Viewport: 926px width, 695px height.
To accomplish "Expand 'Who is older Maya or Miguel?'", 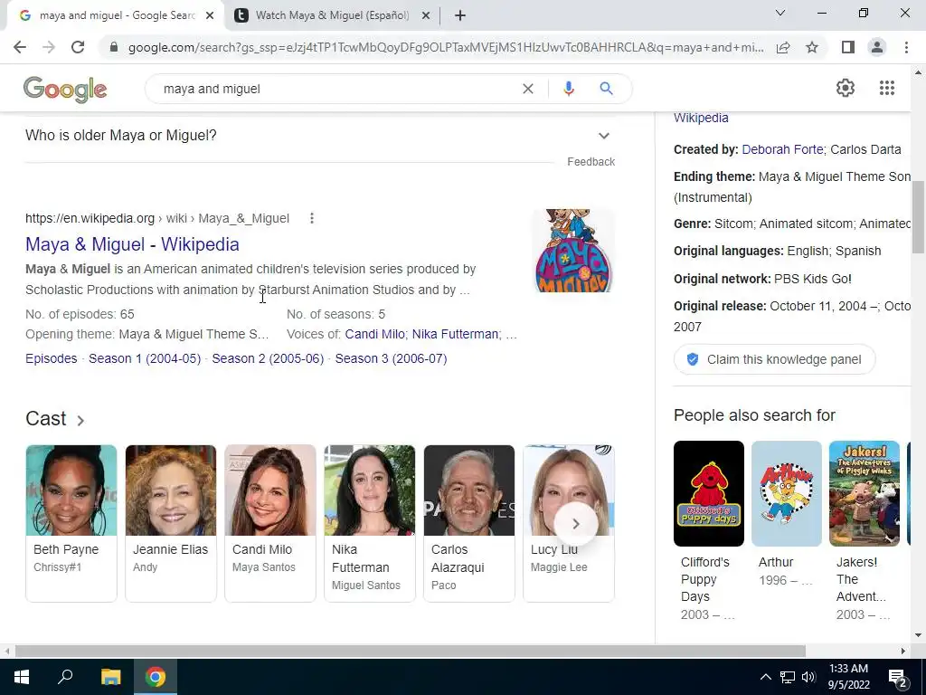I will pos(319,136).
